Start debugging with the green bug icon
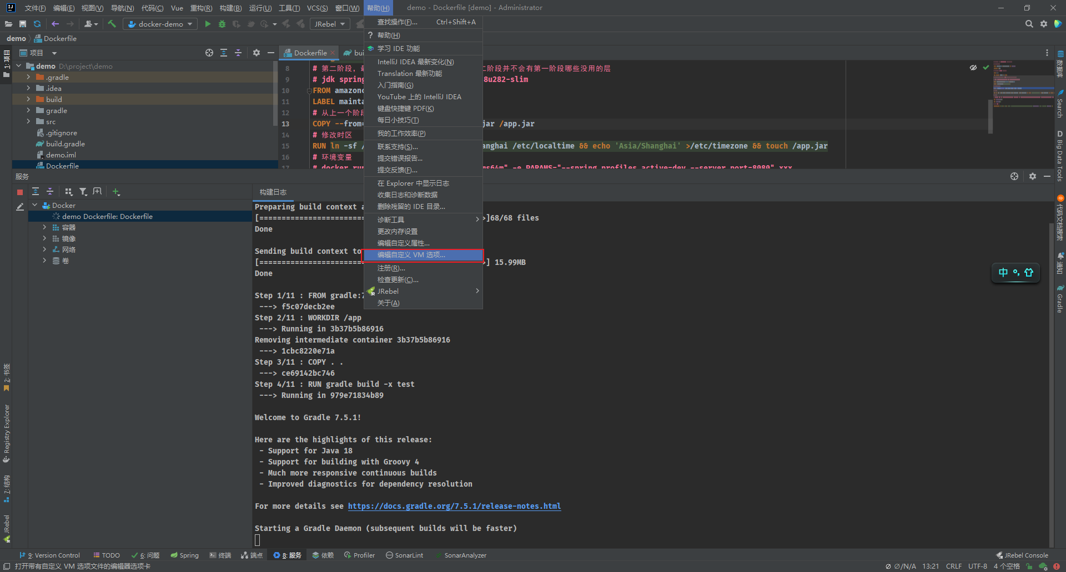 (x=222, y=24)
